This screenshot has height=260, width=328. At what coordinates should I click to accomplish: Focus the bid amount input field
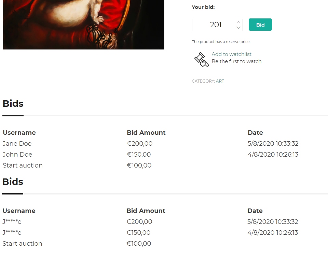tap(217, 25)
